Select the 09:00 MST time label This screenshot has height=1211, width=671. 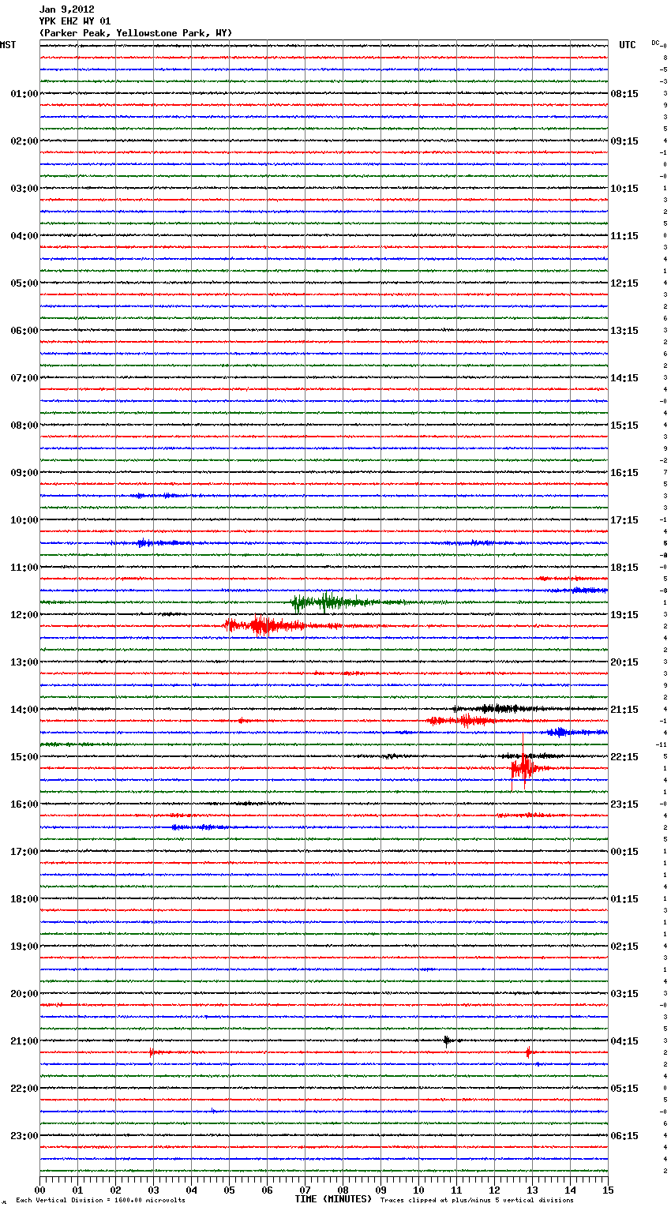point(24,473)
